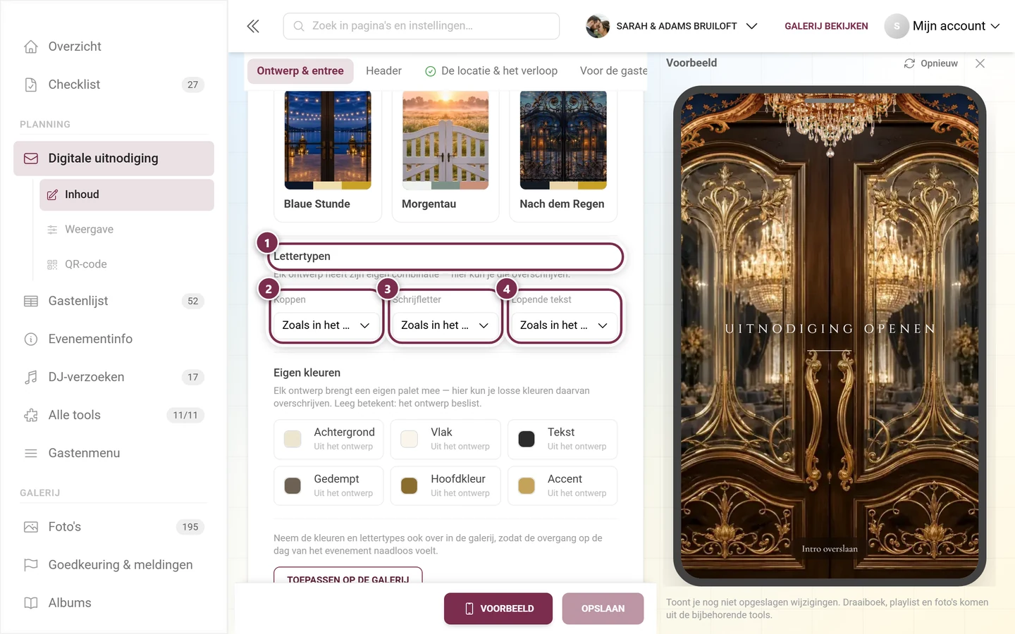Open QR-code icon in sidebar

pos(52,264)
